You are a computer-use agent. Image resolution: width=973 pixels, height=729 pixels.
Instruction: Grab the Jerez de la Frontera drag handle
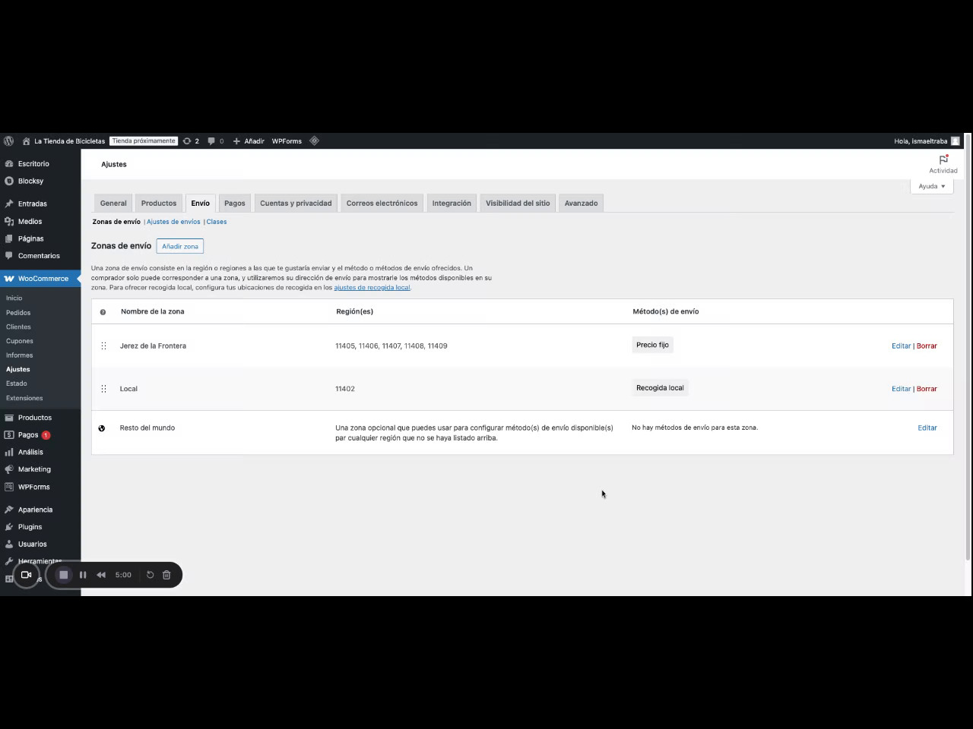coord(103,346)
